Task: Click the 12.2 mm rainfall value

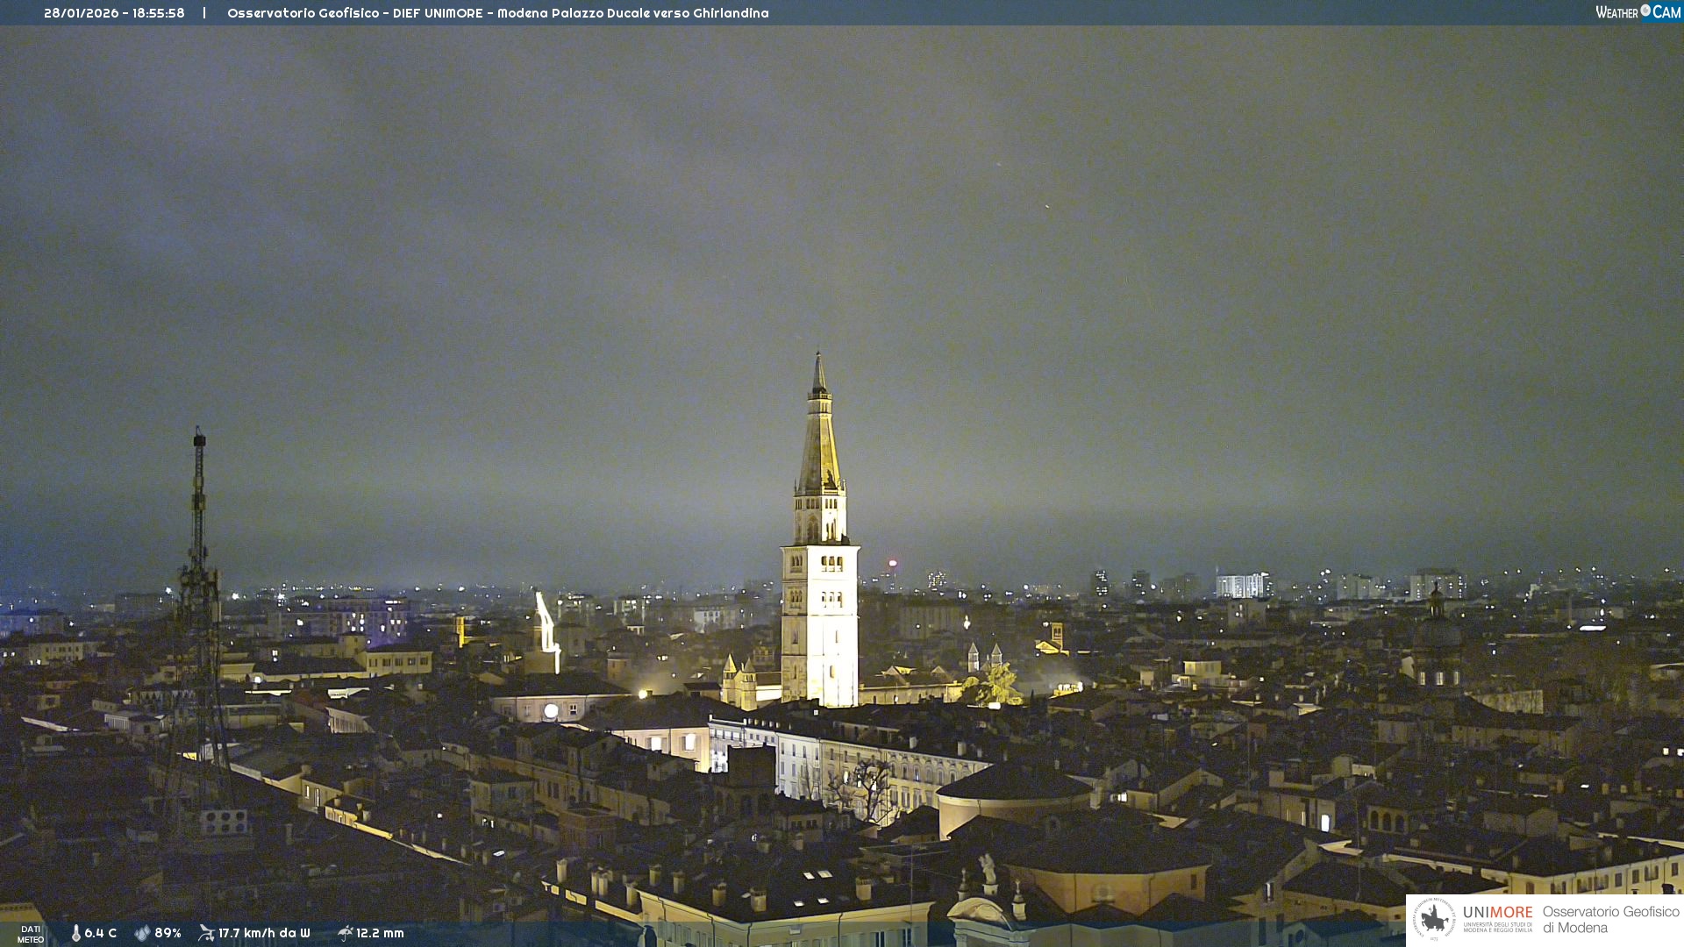Action: [380, 933]
